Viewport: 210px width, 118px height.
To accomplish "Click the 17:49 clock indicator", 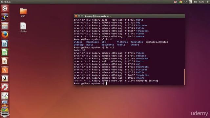I will coord(201,2).
